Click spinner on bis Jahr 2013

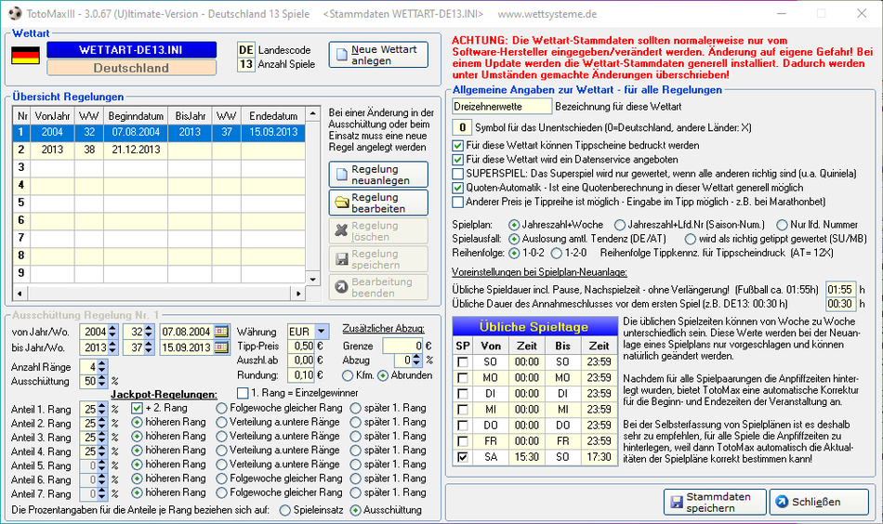[x=112, y=347]
